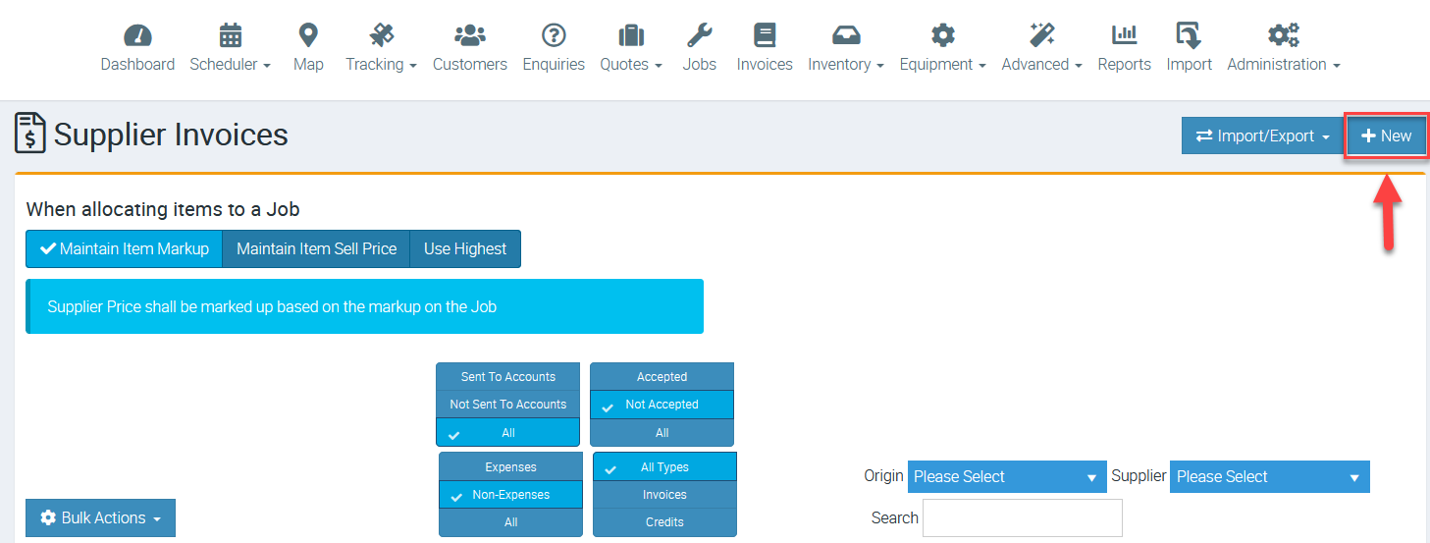Click the Search input field
Image resolution: width=1430 pixels, height=543 pixels.
click(1022, 517)
